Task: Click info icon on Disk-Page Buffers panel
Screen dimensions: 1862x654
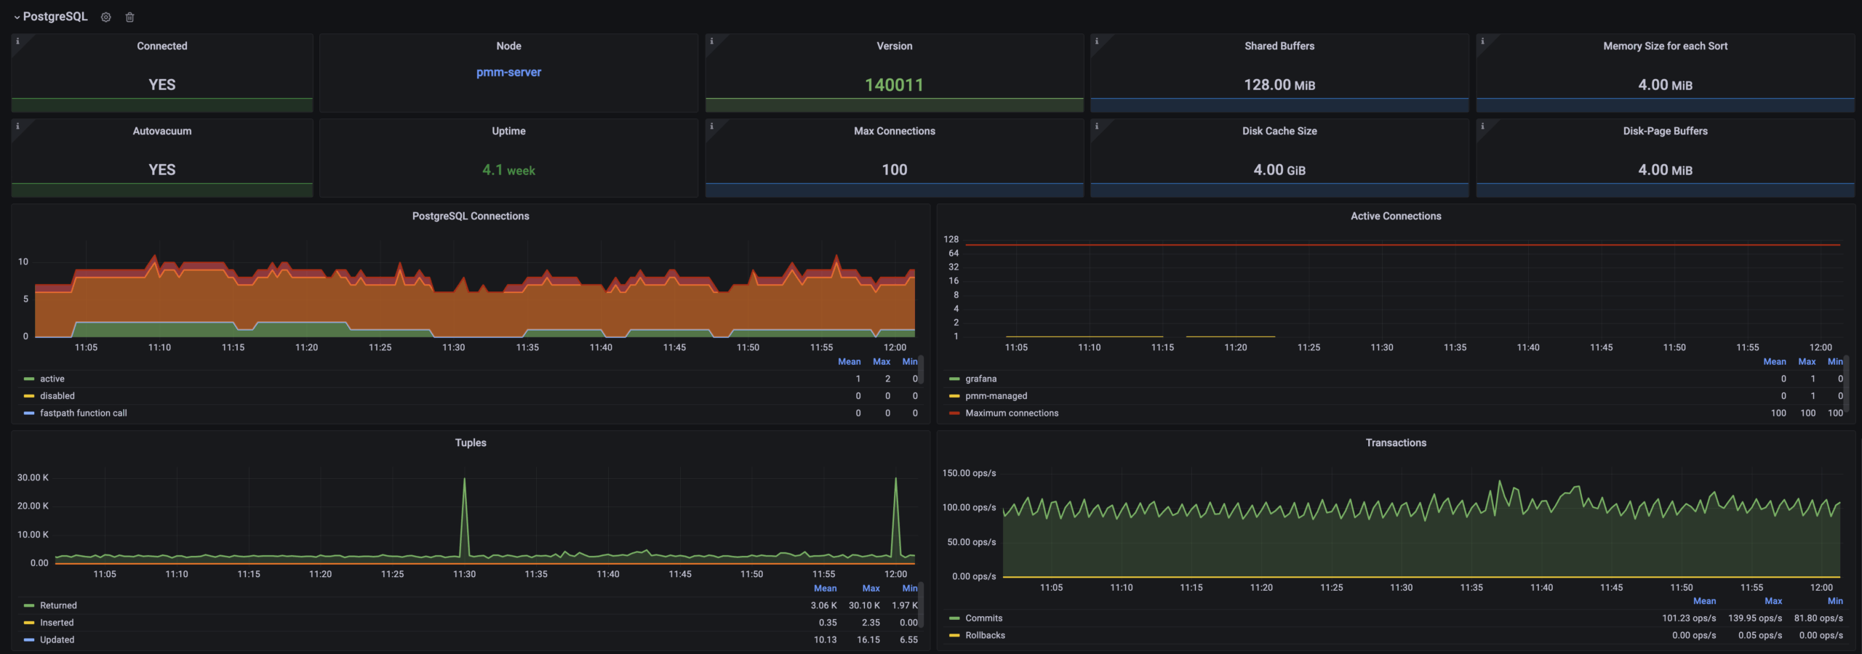Action: coord(1482,126)
